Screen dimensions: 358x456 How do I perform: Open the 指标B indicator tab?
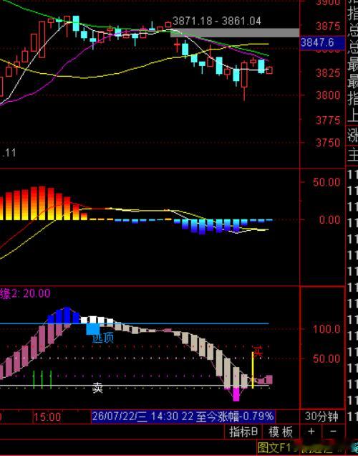click(243, 432)
